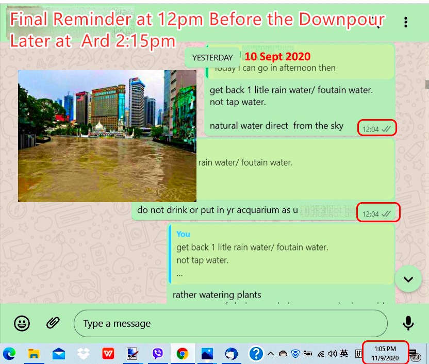Screen dimensions: 429x364
Task: Switch to Google Chrome in taskbar
Action: pos(182,354)
